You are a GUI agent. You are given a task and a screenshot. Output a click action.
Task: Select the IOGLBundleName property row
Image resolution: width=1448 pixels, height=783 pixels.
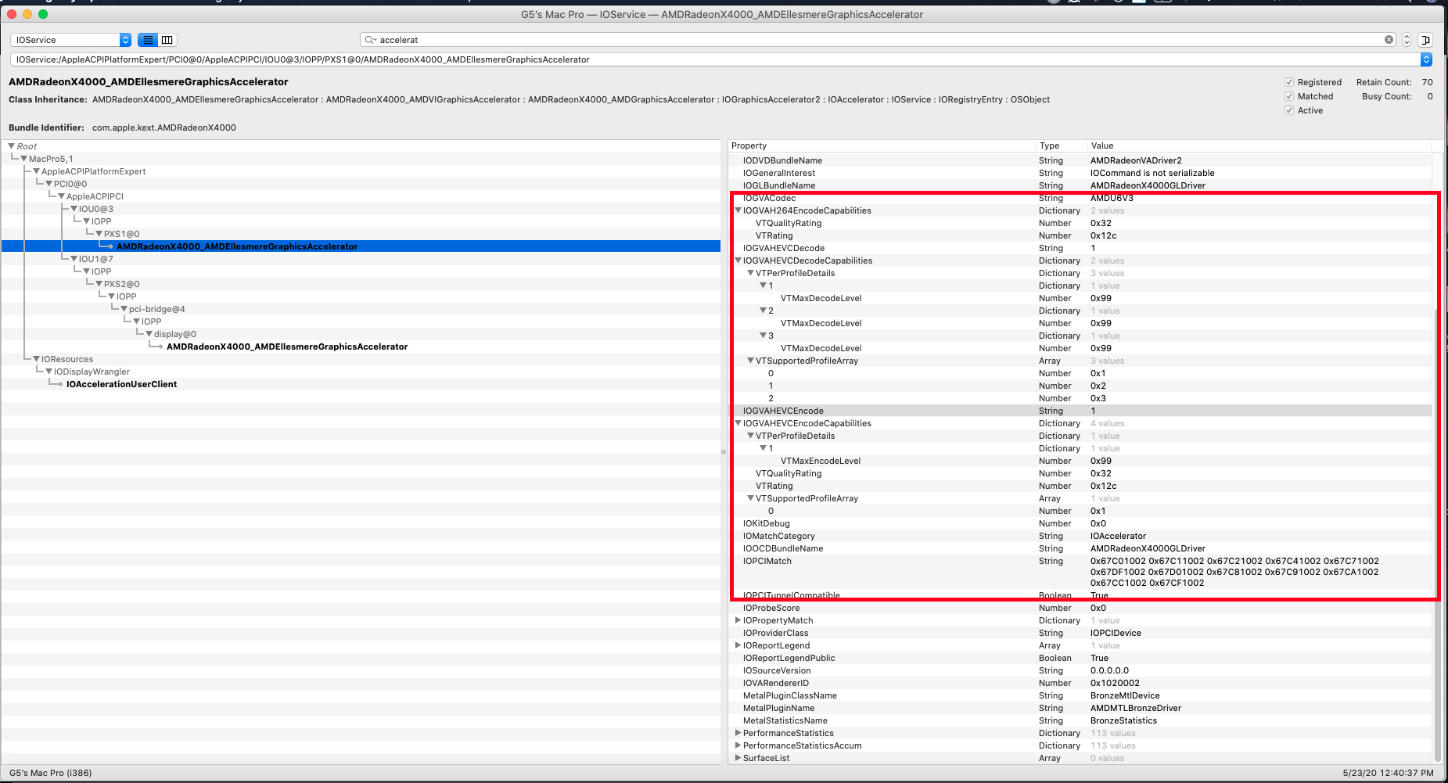(x=1080, y=185)
